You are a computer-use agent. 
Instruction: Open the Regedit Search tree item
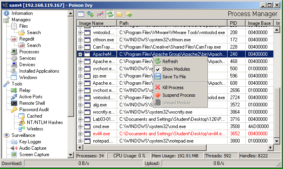(x=34, y=45)
